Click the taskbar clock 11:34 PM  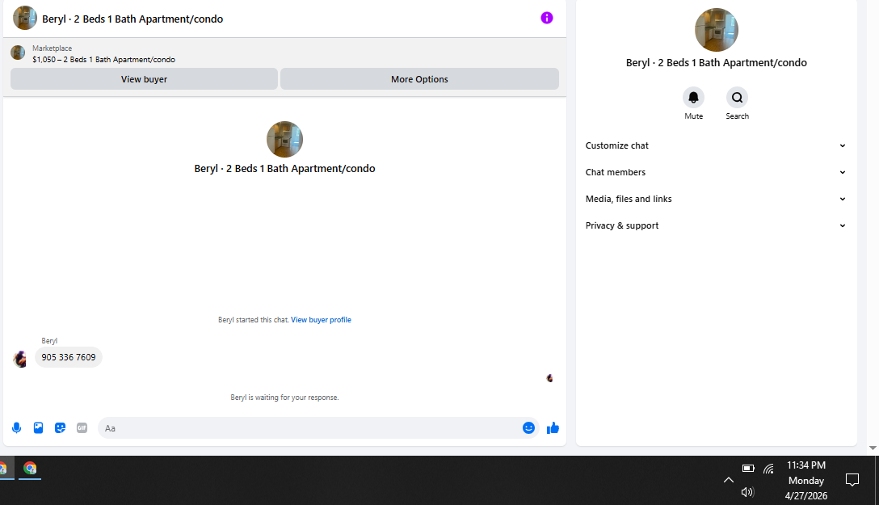point(806,465)
